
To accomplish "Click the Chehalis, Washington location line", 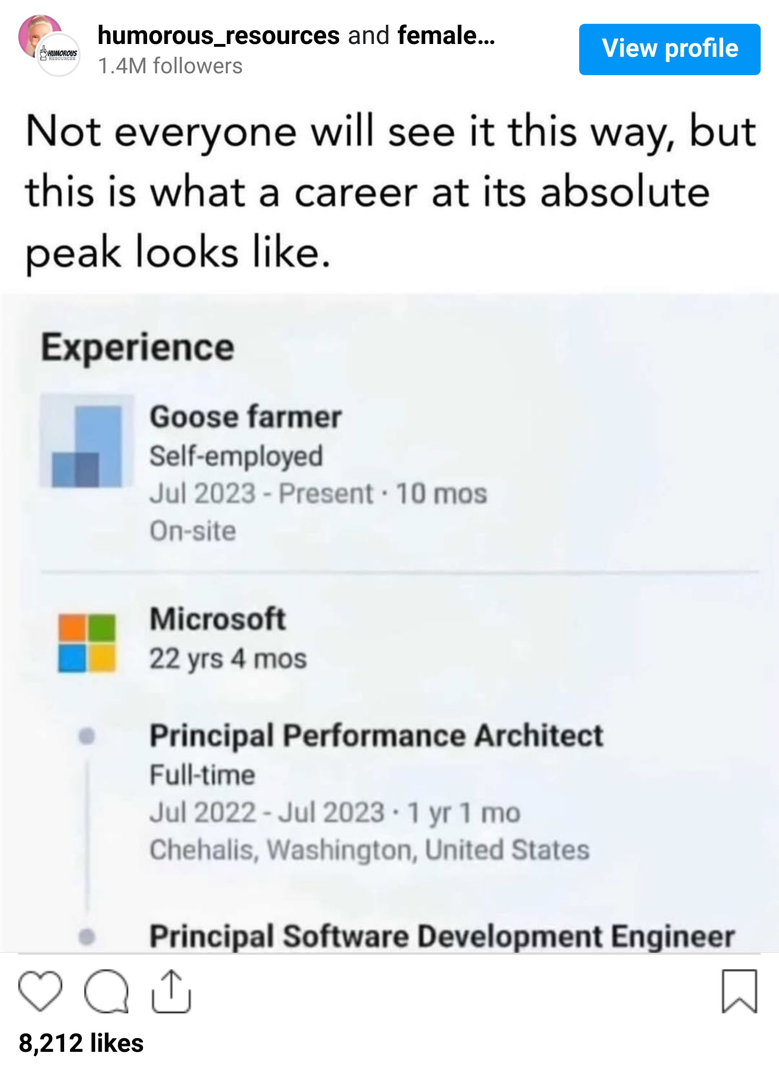I will [370, 850].
